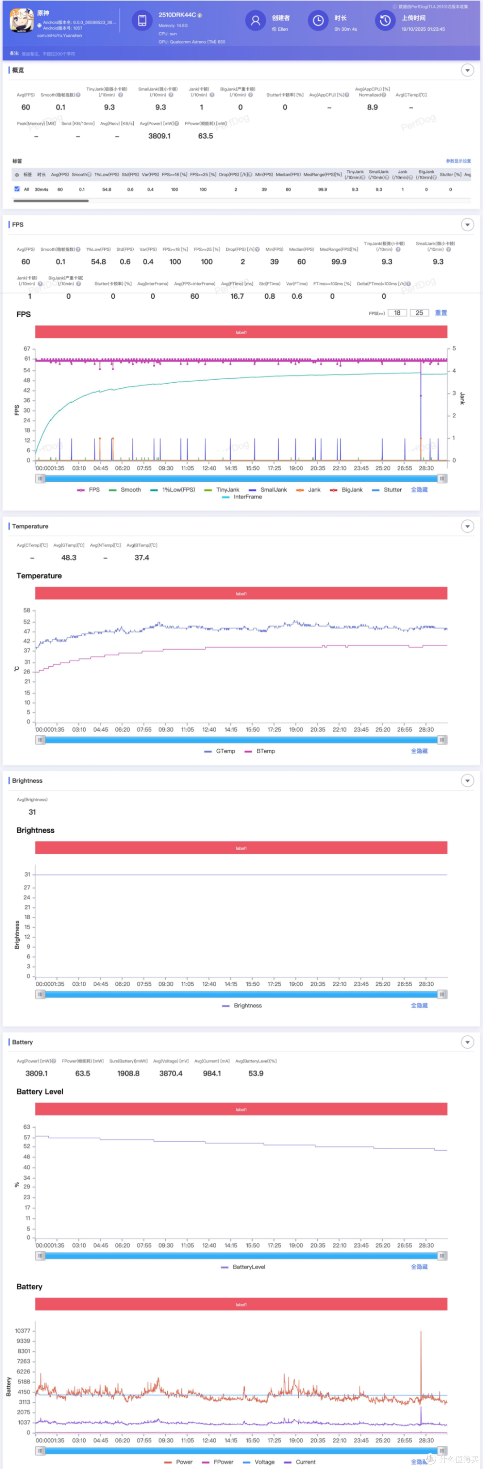The image size is (483, 1469).
Task: Click 全隐藏 hide-all under FPS chart
Action: pyautogui.click(x=419, y=490)
